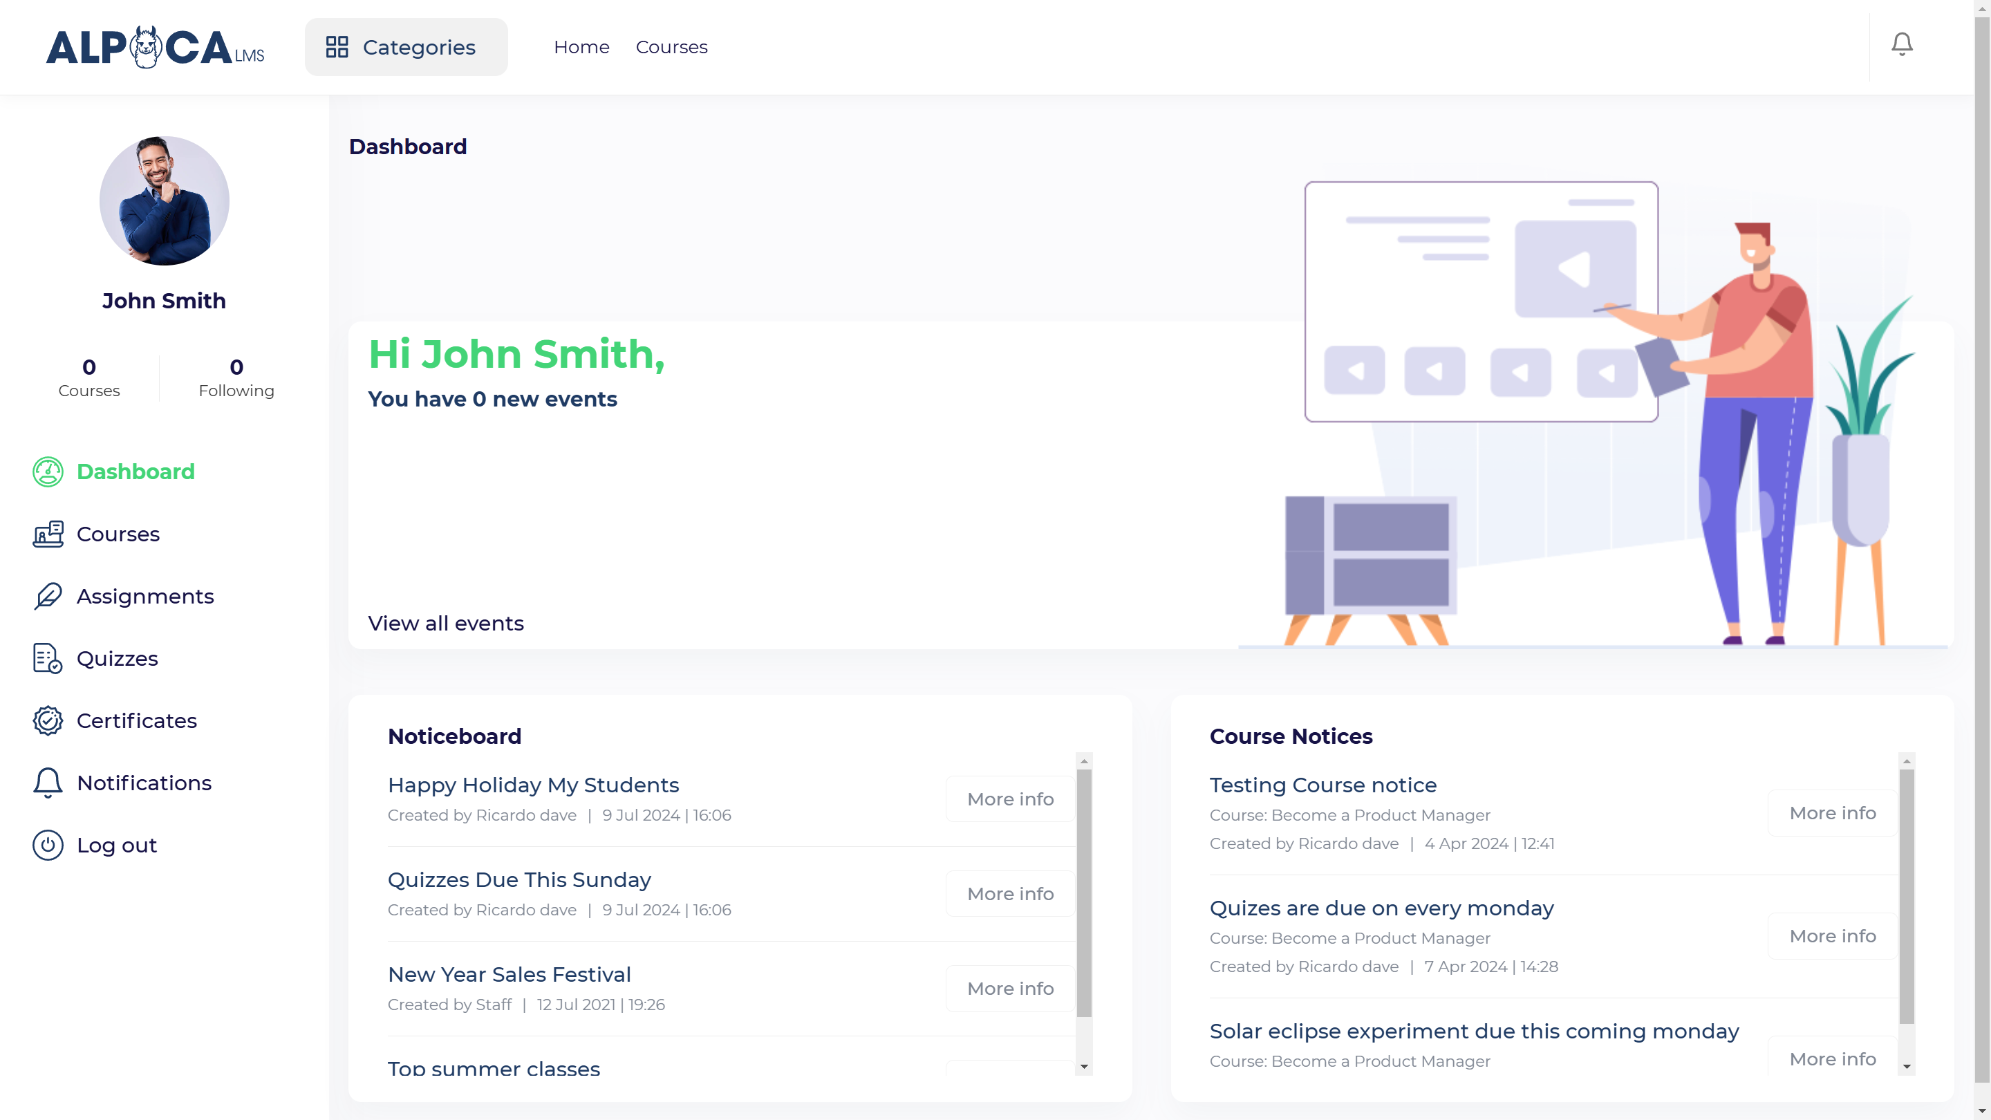The width and height of the screenshot is (1991, 1120).
Task: Click the Courses icon in sidebar
Action: pyautogui.click(x=48, y=534)
